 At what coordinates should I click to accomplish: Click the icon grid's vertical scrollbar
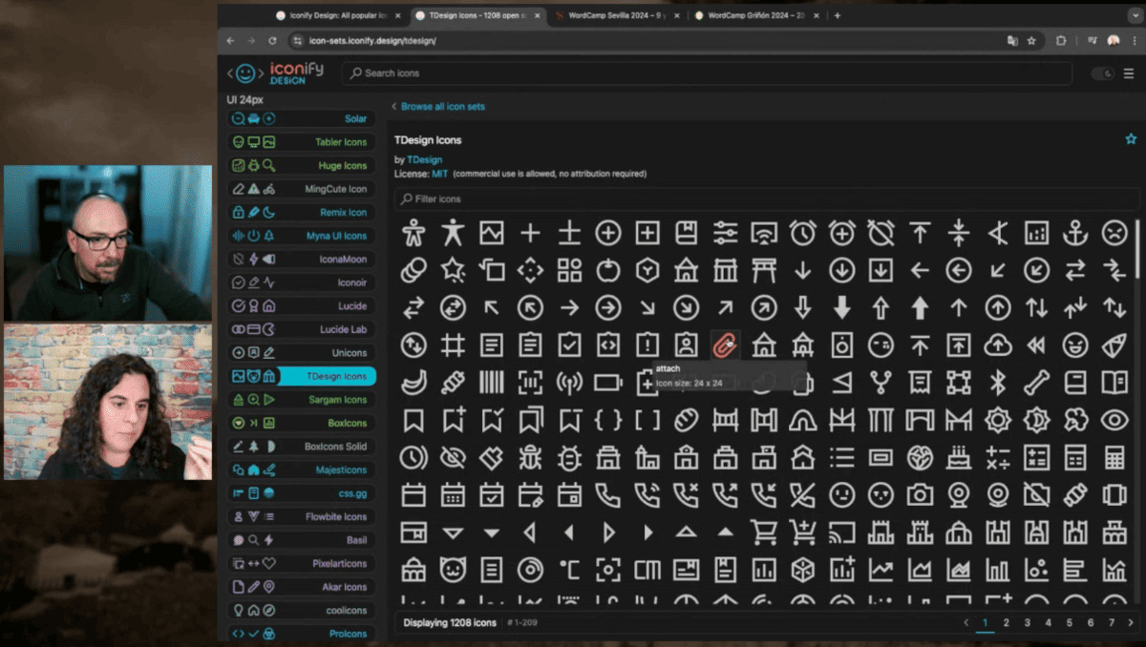tap(1136, 248)
